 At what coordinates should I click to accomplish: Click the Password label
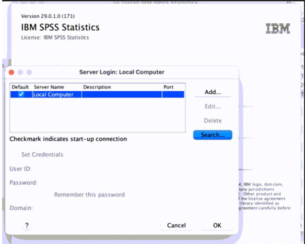tap(24, 182)
